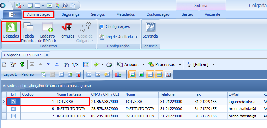Toggle select-all [x] column header
Image resolution: width=267 pixels, height=128 pixels.
tap(13, 94)
